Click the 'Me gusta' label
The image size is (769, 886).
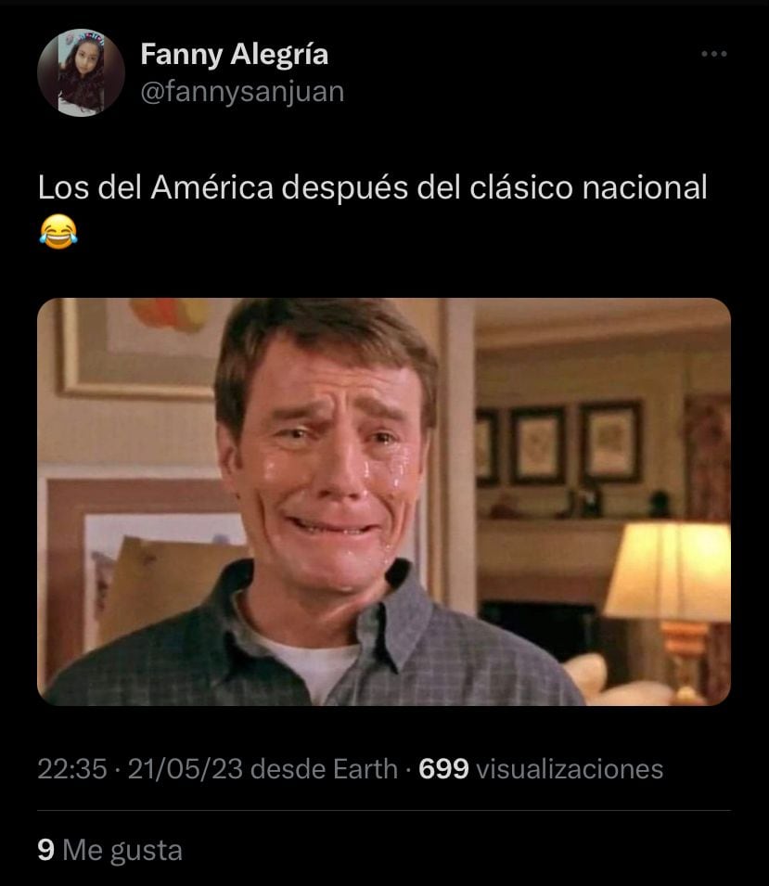tap(122, 850)
